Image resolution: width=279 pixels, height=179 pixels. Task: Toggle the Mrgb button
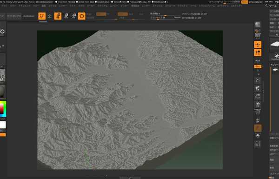point(89,14)
